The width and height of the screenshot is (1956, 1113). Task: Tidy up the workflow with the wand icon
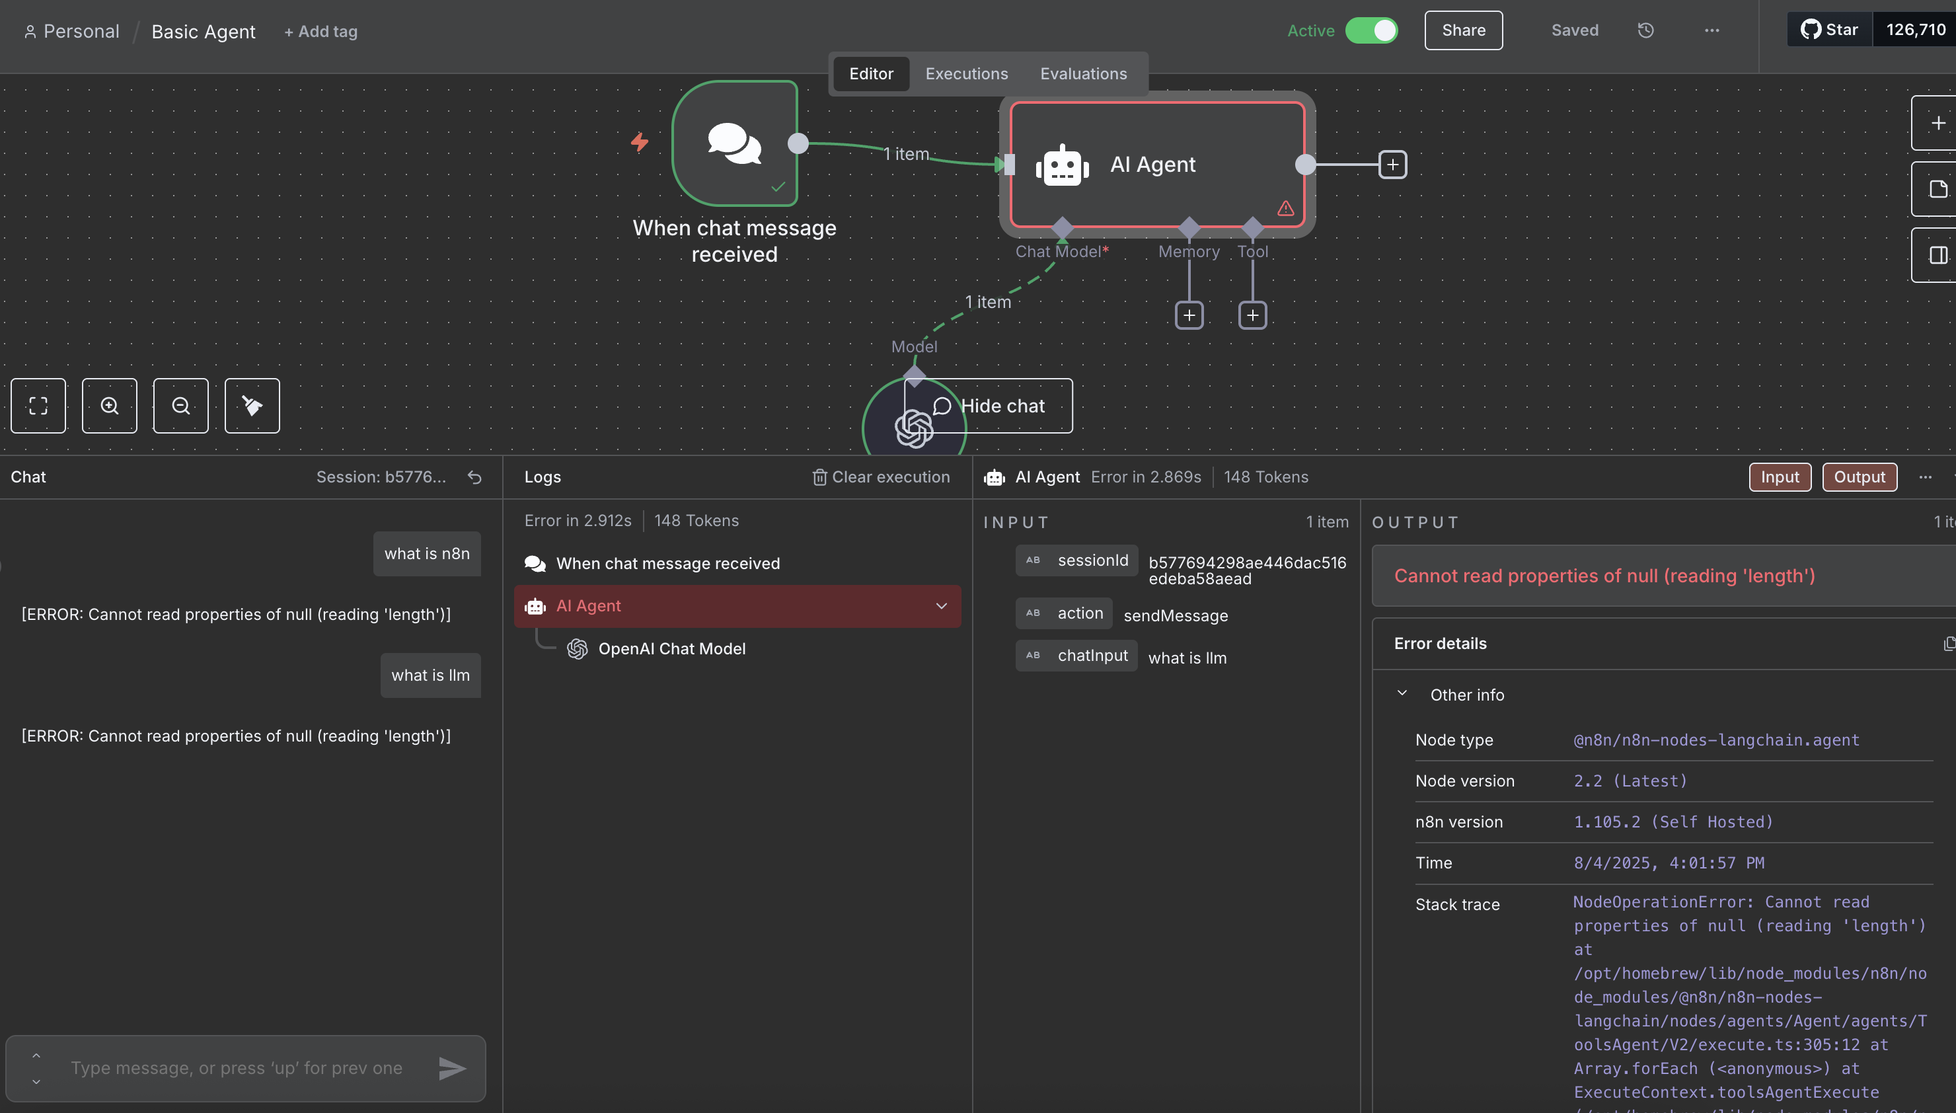click(251, 405)
